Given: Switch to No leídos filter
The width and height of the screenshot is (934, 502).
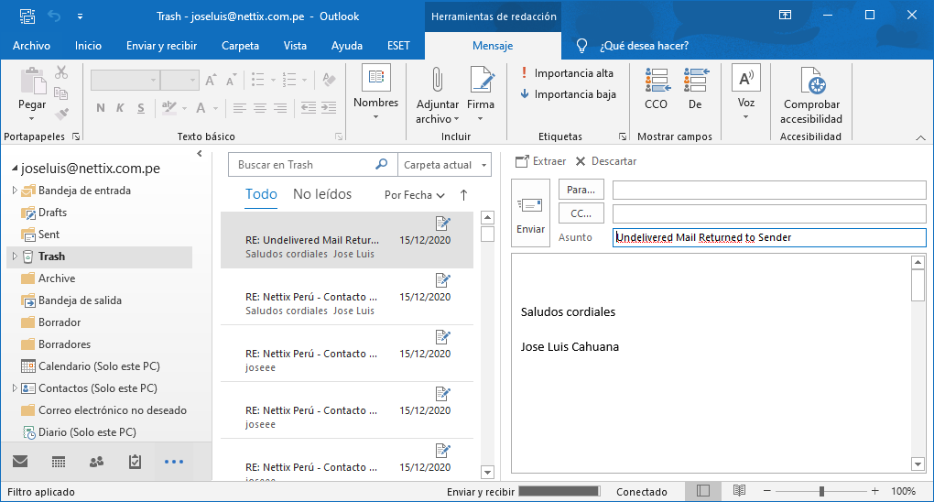Looking at the screenshot, I should tap(322, 194).
